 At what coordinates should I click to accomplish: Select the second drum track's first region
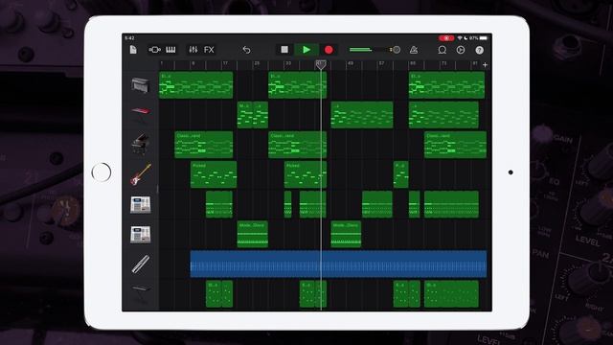click(x=253, y=234)
